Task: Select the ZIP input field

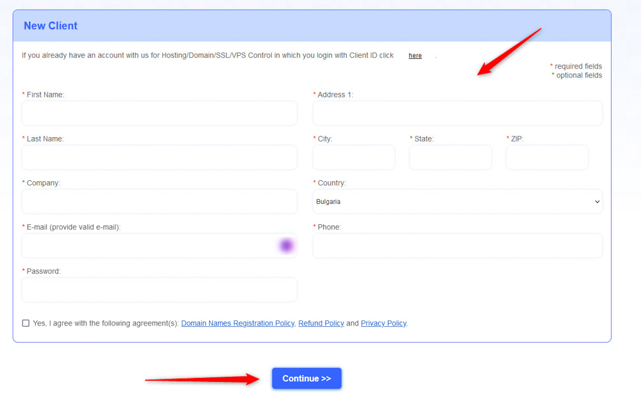Action: click(x=547, y=157)
